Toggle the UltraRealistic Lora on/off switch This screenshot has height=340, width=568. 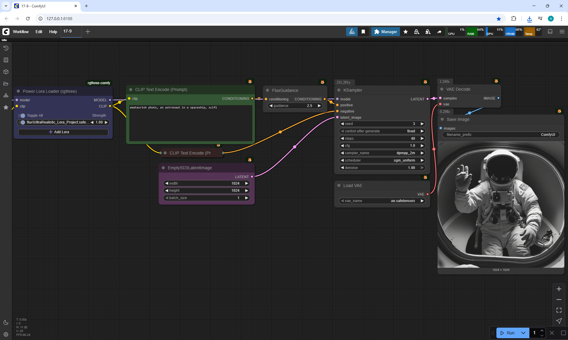(22, 122)
